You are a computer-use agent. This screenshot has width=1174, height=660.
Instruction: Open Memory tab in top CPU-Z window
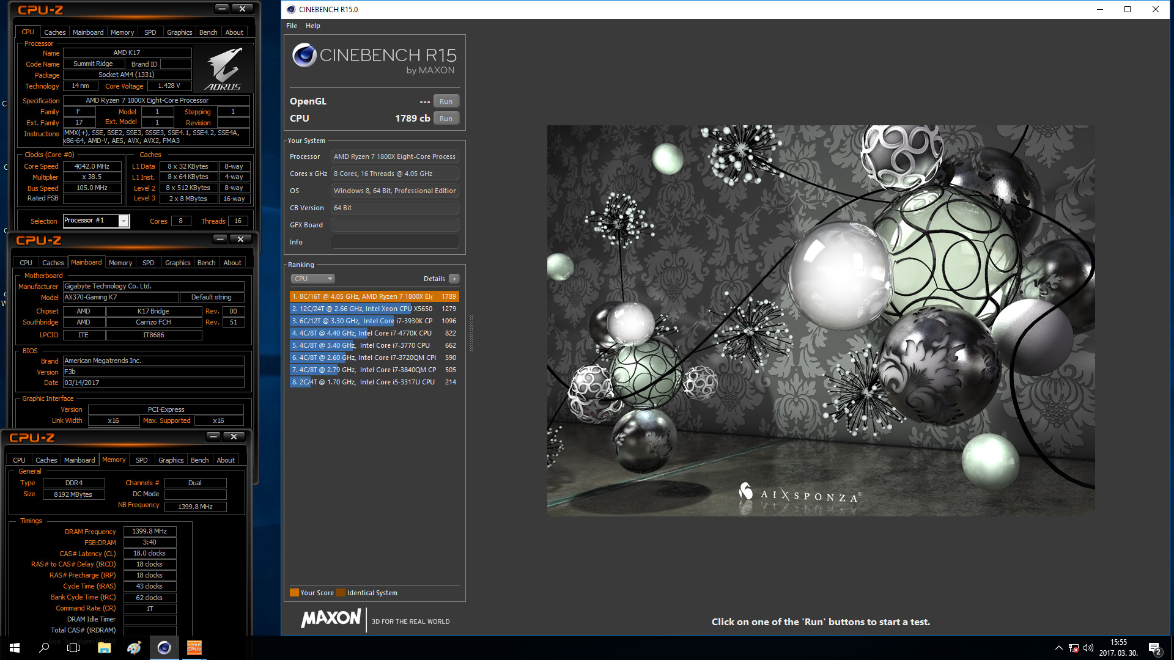pos(122,32)
